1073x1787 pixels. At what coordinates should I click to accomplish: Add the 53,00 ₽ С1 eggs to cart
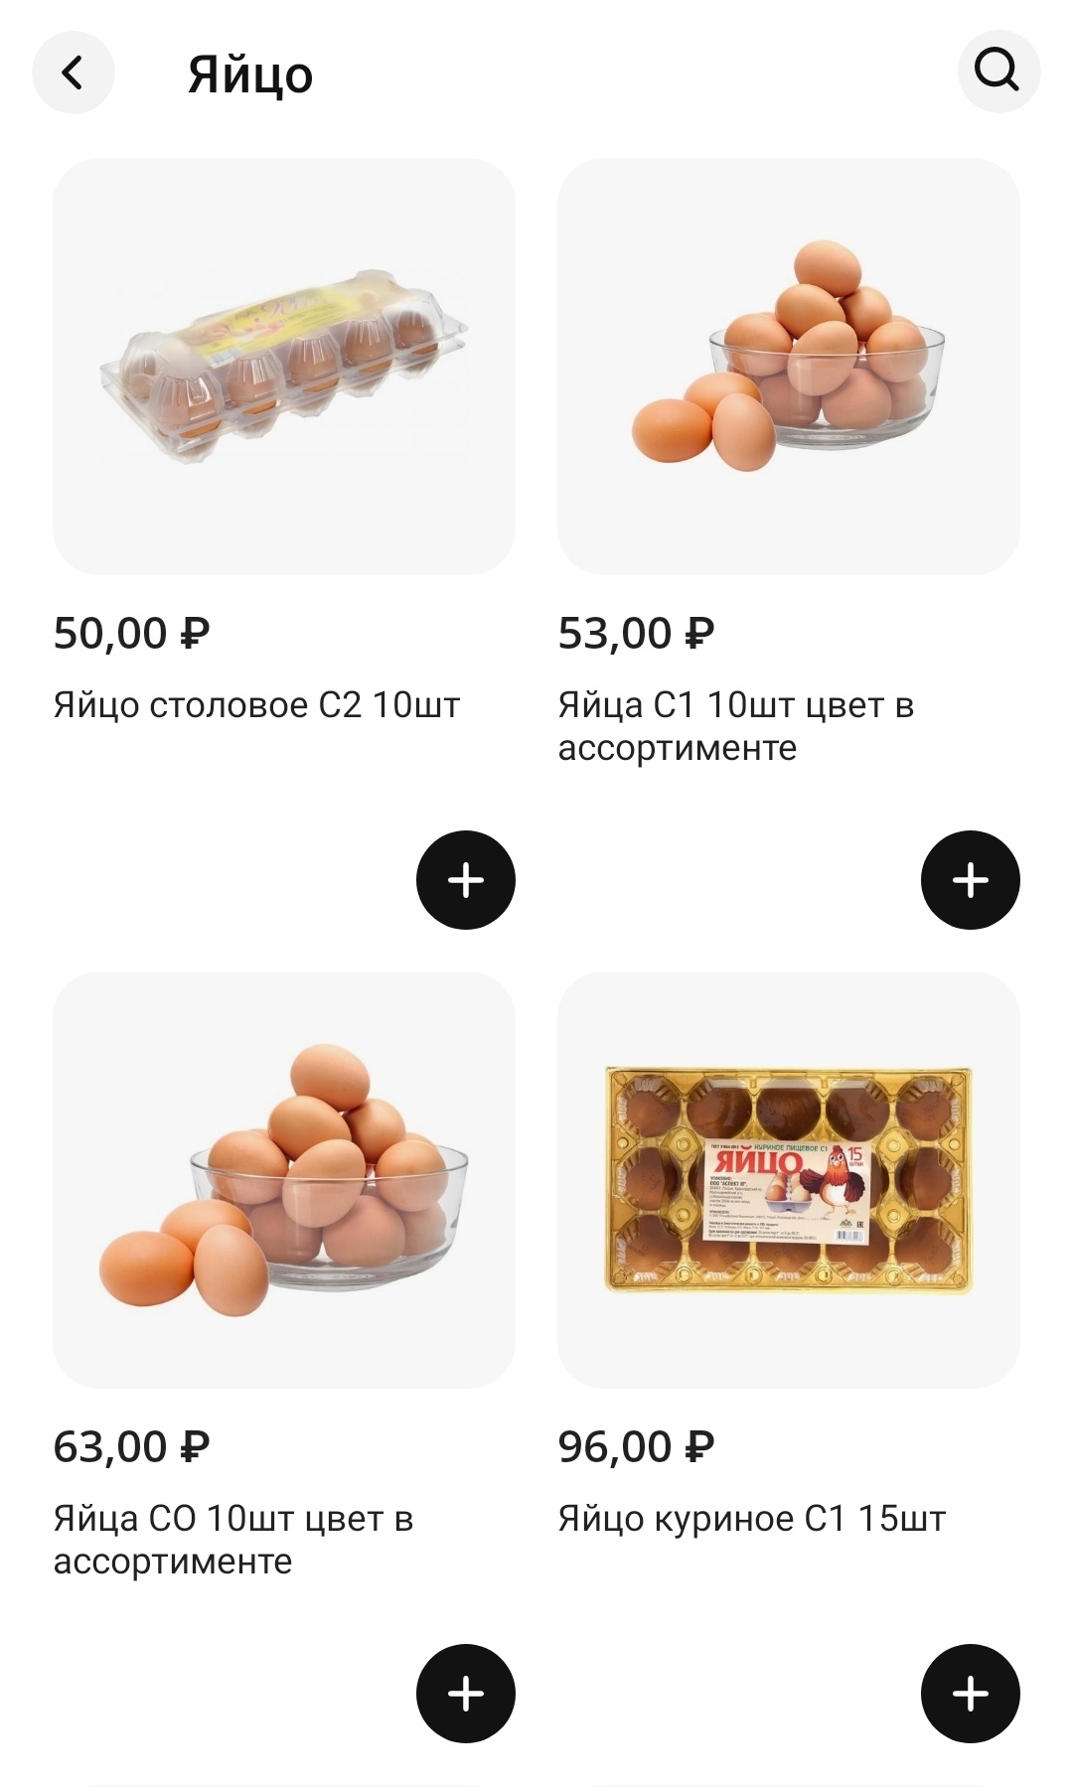[970, 880]
